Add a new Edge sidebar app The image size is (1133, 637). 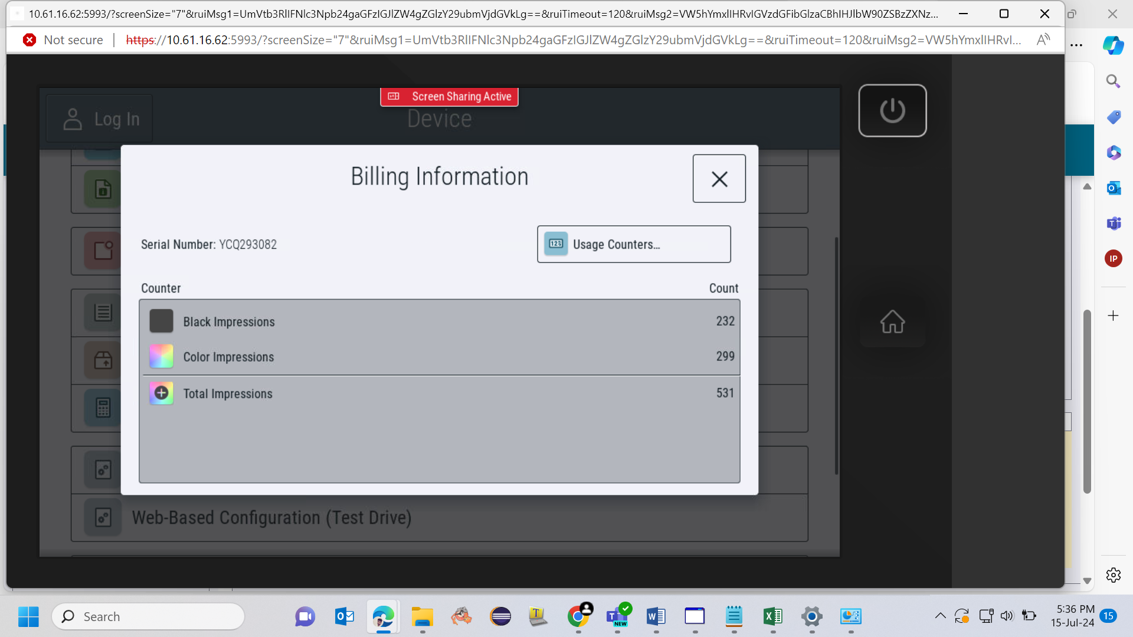(x=1113, y=316)
